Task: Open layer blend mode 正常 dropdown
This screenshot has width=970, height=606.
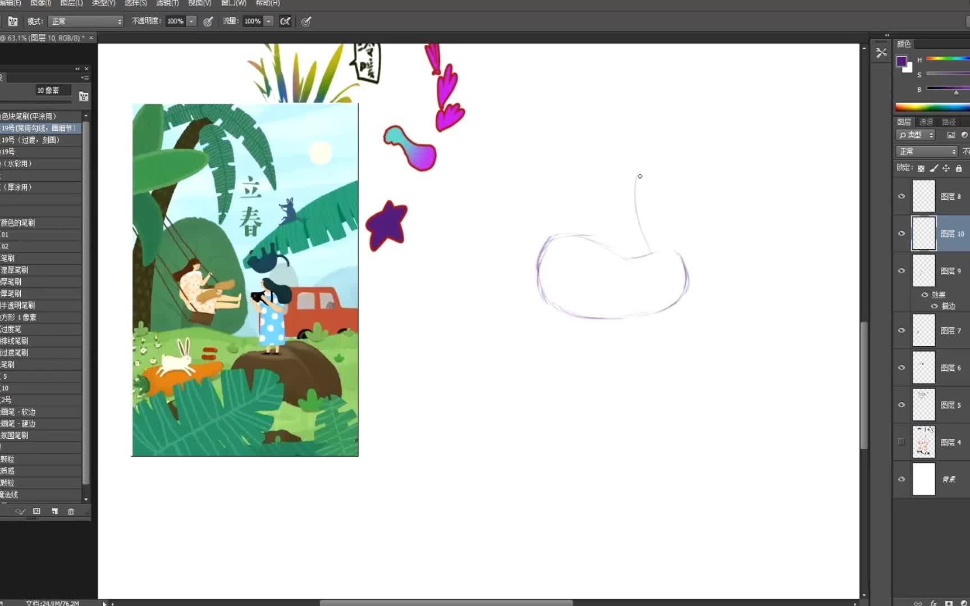Action: coord(927,151)
